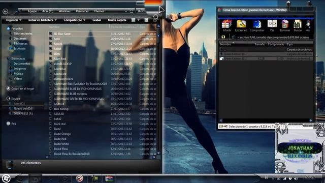Sort WinRAR list by Tamaño column
Image resolution: width=325 pixels, height=183 pixels.
tap(259, 44)
